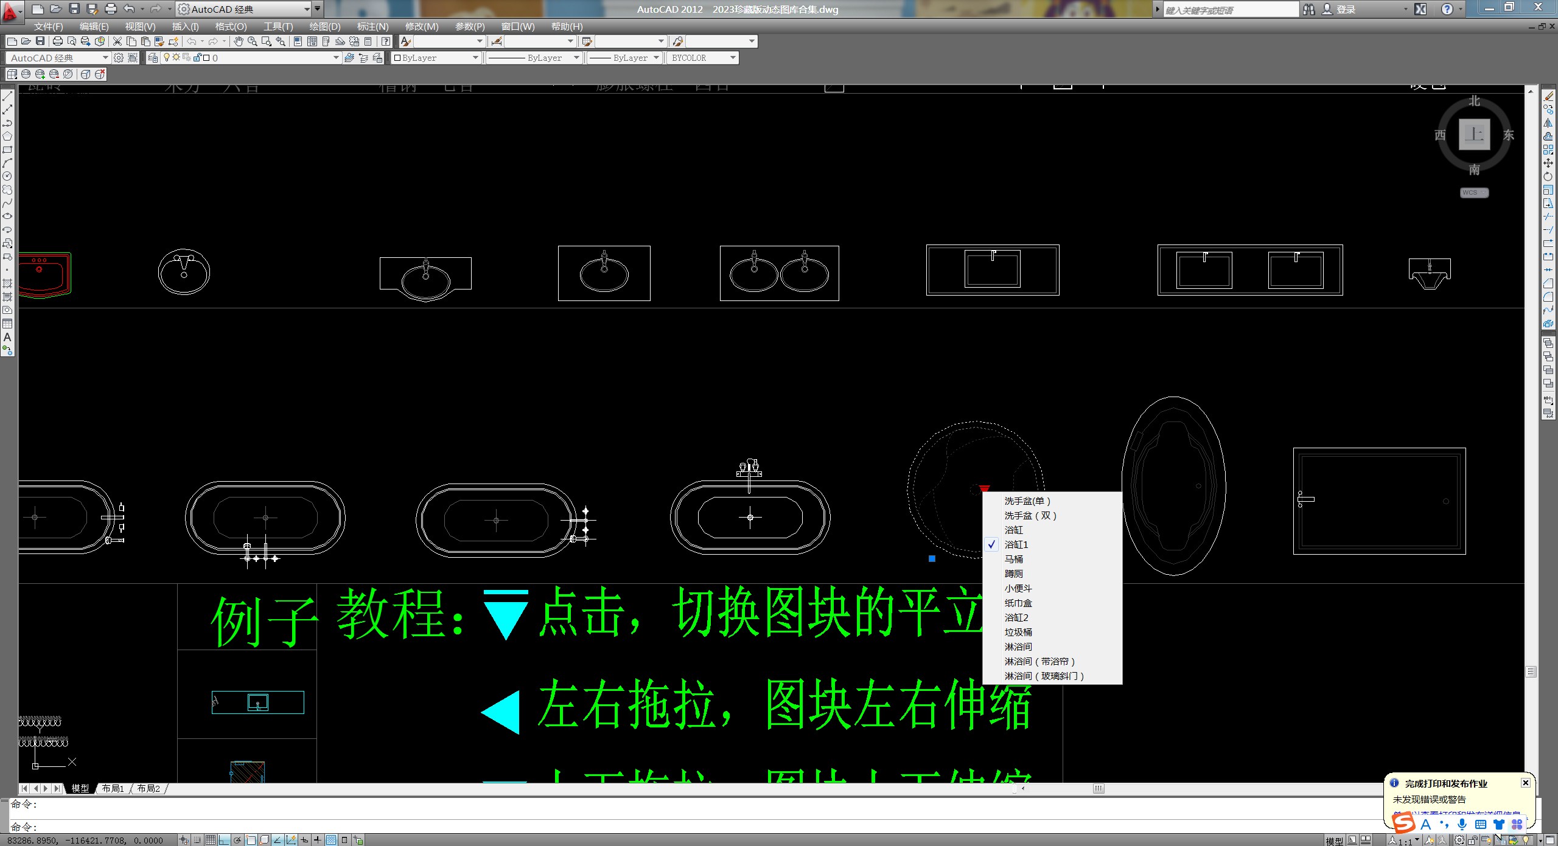Select the Multiline Text A tool

[x=7, y=337]
